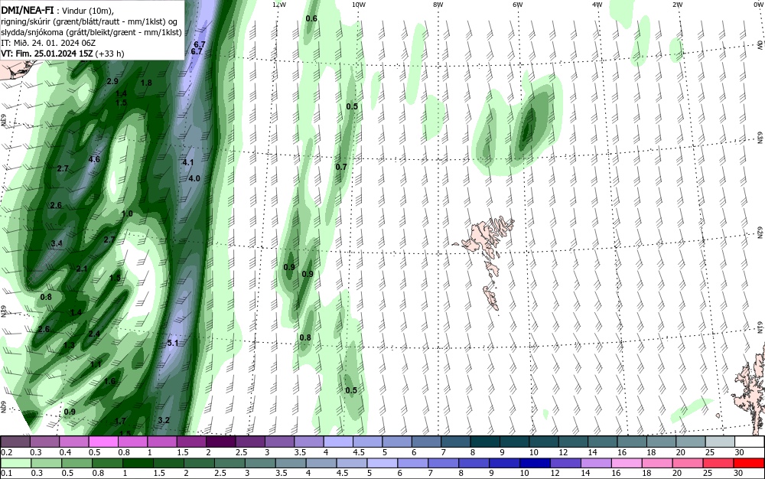The height and width of the screenshot is (479, 765).
Task: Click the '(+33 h)' forecast offset text
Action: (109, 54)
